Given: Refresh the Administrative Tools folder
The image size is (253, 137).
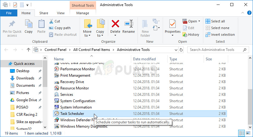Looking at the screenshot, I should pyautogui.click(x=181, y=50).
